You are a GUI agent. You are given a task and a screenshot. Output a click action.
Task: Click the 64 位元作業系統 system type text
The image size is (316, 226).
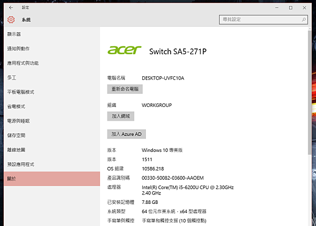pyautogui.click(x=174, y=211)
